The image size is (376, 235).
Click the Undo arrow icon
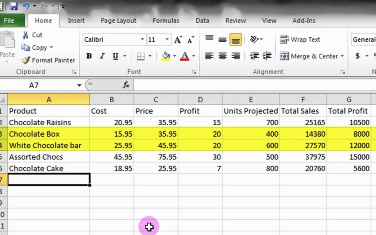(26, 6)
